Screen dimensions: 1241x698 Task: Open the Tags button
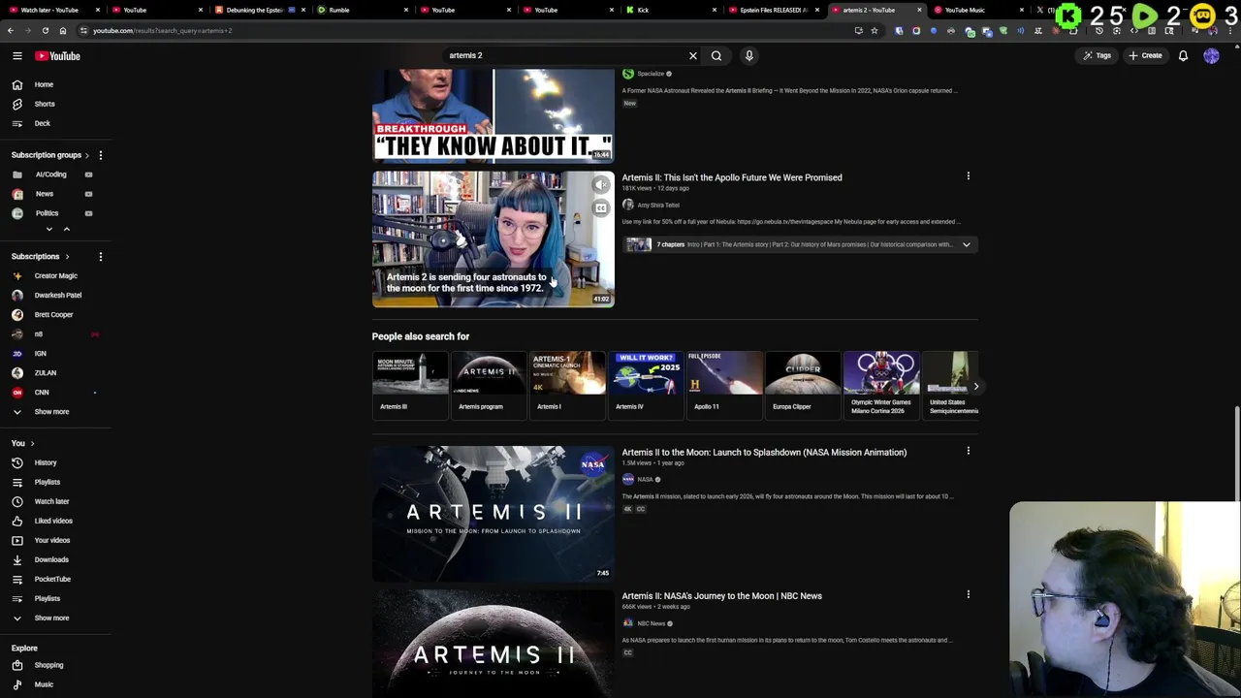[x=1098, y=55]
